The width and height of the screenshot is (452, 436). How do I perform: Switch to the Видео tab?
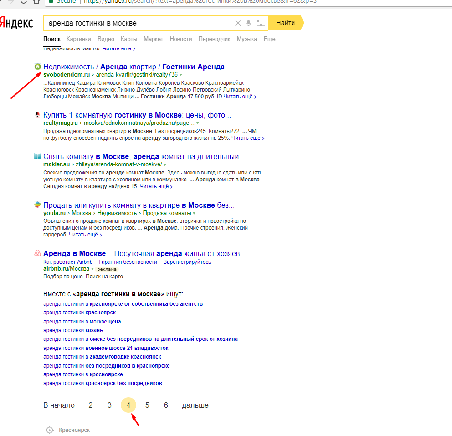106,39
